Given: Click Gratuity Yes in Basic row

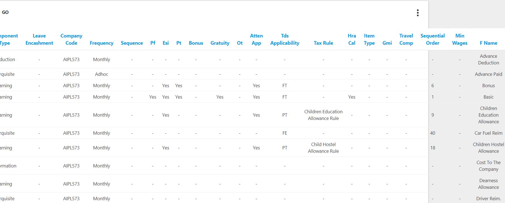Looking at the screenshot, I should (x=220, y=97).
